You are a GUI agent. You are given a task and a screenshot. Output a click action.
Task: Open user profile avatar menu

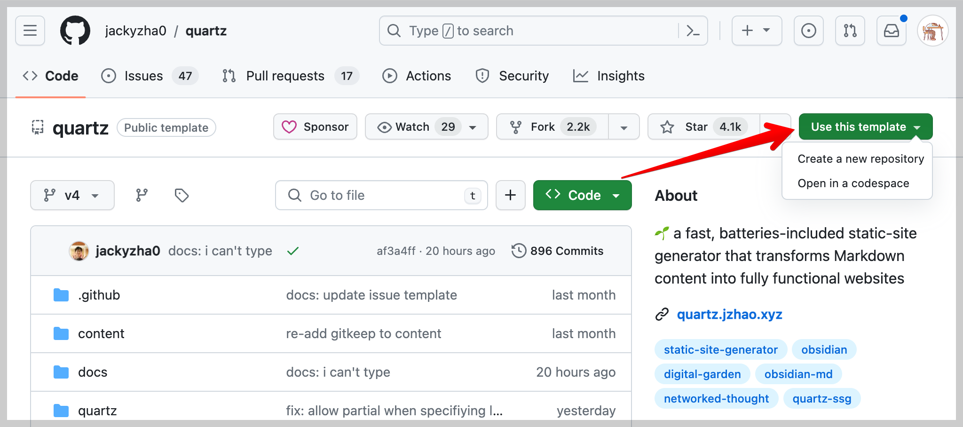tap(932, 31)
